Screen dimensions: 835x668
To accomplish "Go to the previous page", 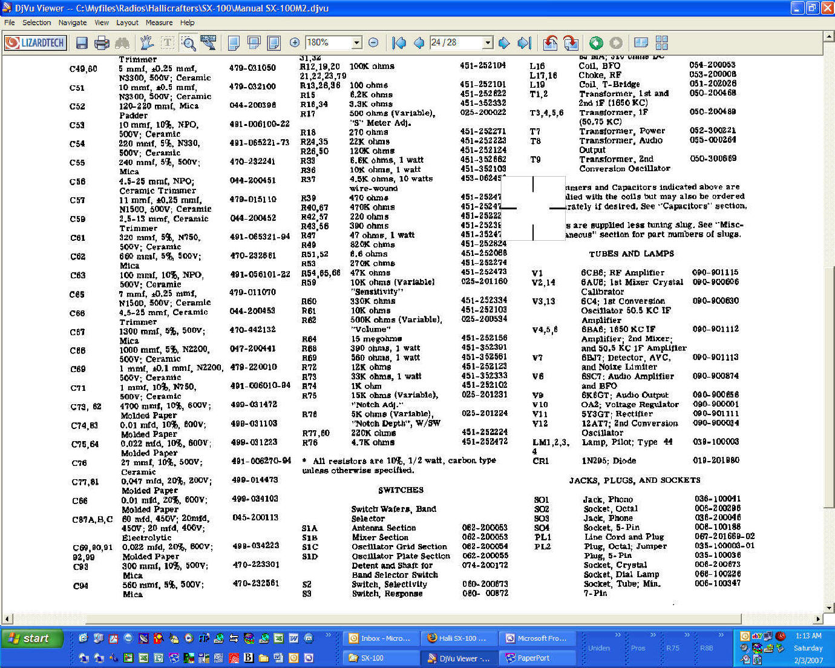I will click(419, 42).
